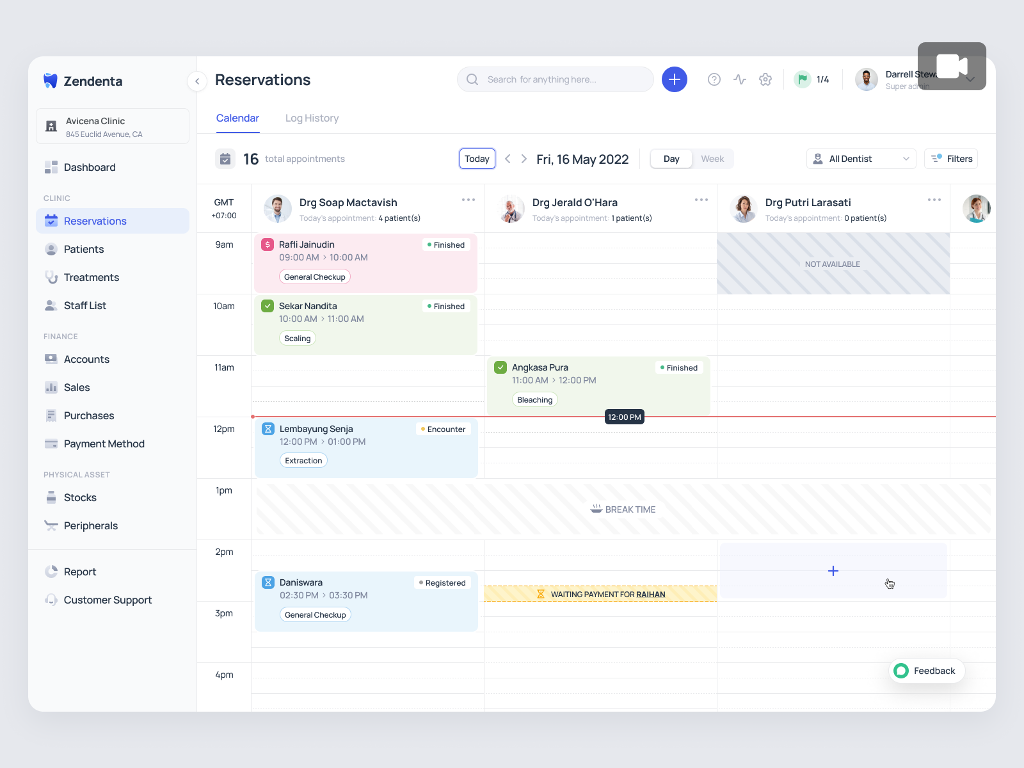The height and width of the screenshot is (768, 1024).
Task: Click the Today button
Action: coord(476,158)
